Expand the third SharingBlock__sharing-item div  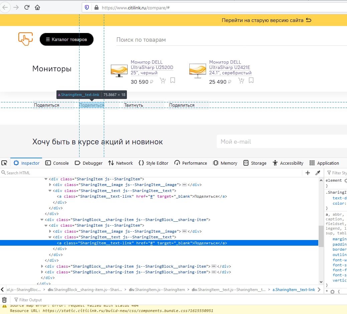coord(42,266)
